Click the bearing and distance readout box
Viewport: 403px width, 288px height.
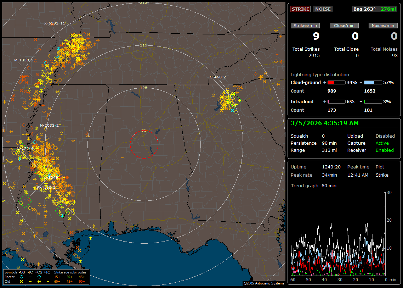click(x=375, y=9)
